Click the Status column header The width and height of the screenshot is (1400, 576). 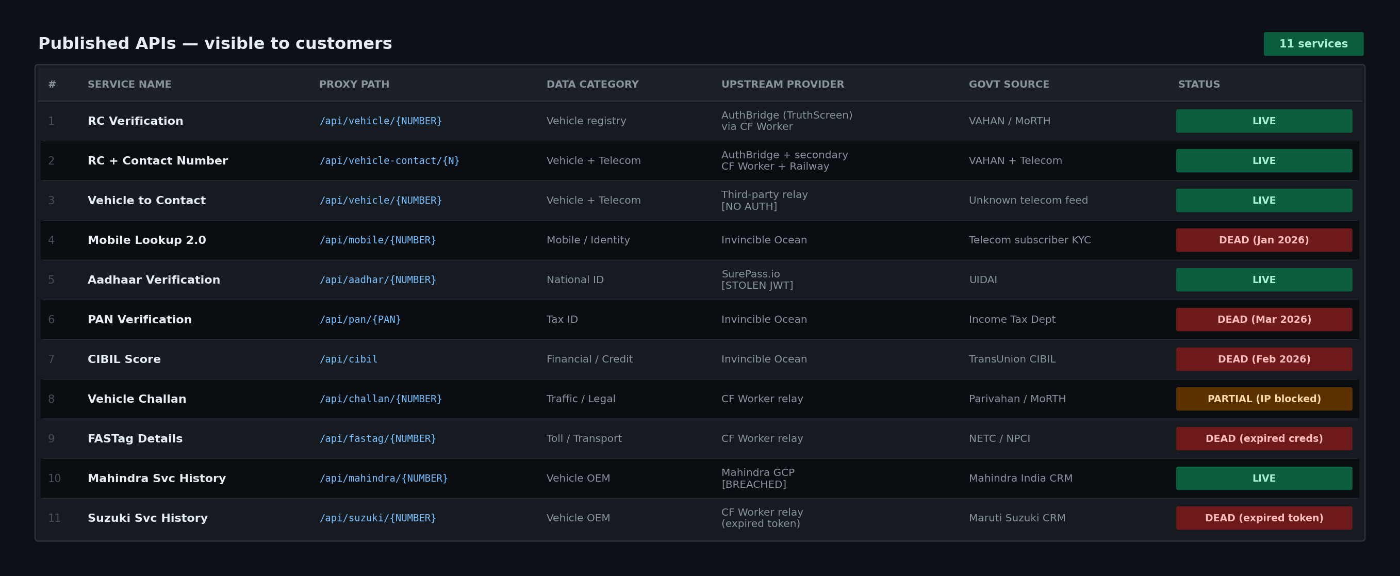pos(1199,84)
